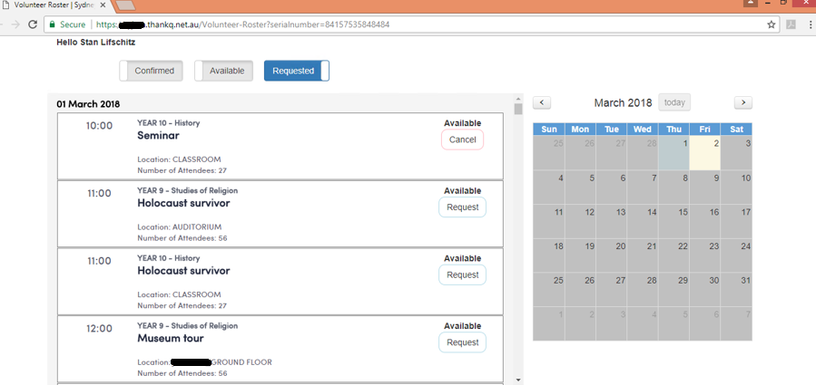Click the scrollbar up arrow in roster list
The width and height of the screenshot is (816, 385).
[x=518, y=99]
